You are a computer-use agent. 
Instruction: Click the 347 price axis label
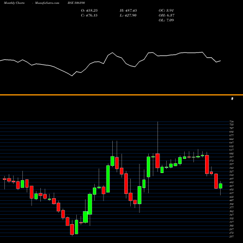[231, 215]
